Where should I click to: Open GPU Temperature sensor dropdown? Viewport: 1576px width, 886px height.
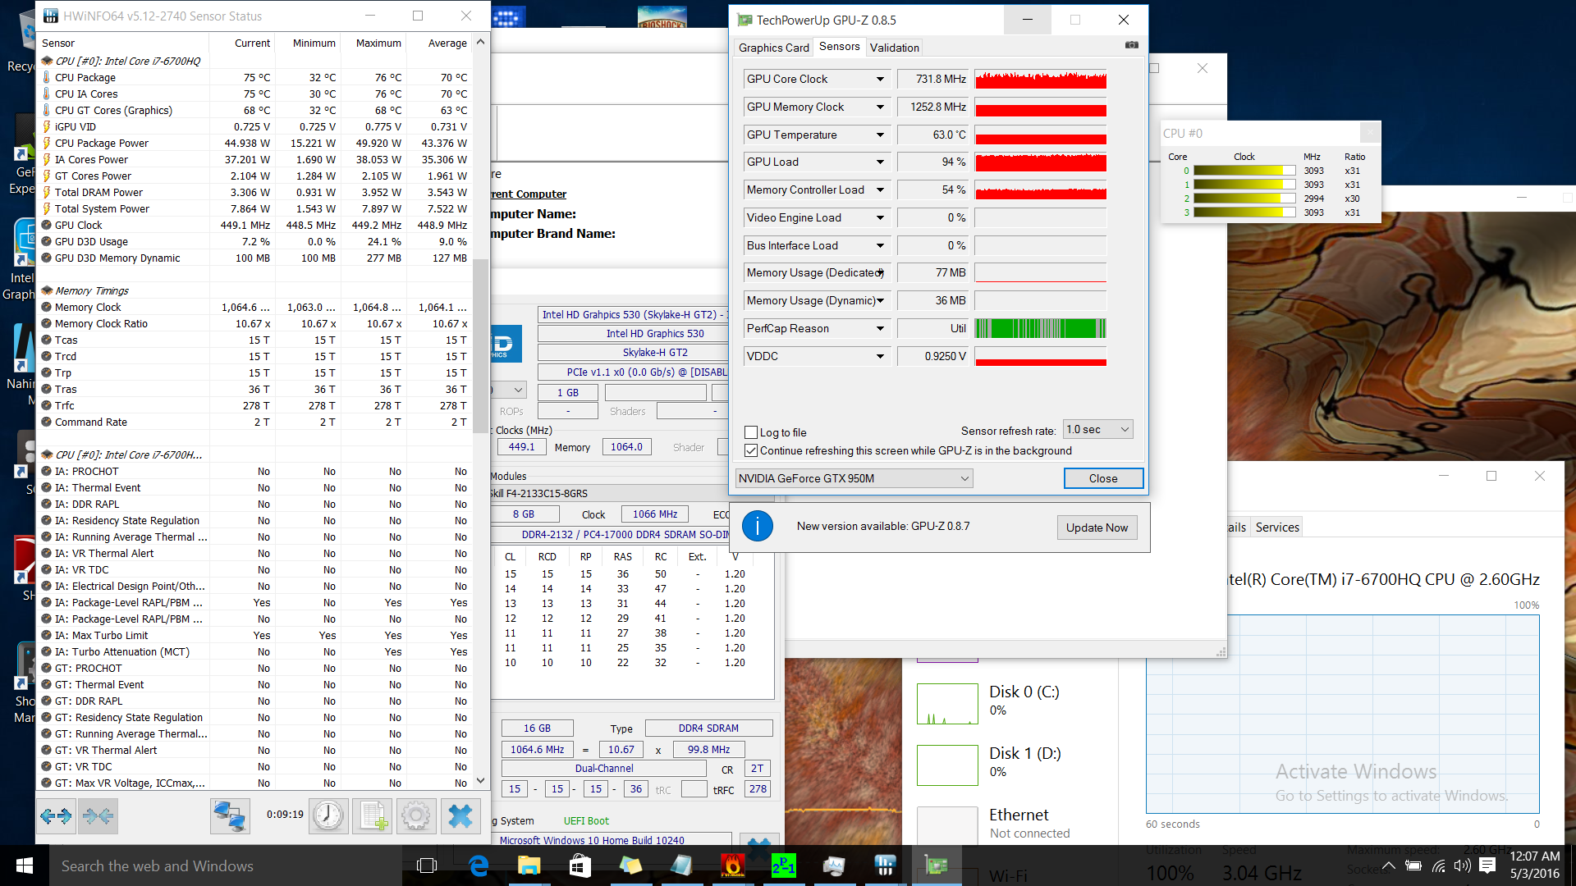coord(880,135)
